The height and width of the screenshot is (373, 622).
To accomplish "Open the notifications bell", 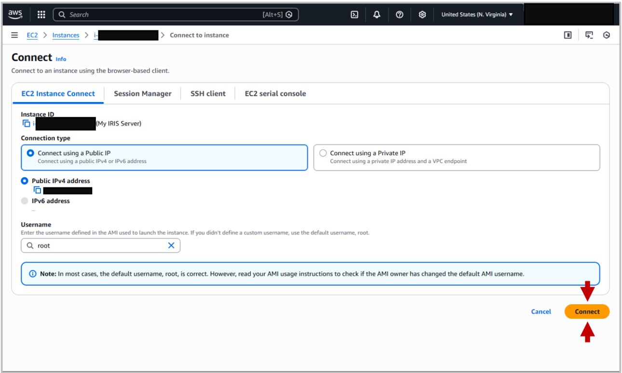I will coord(377,14).
